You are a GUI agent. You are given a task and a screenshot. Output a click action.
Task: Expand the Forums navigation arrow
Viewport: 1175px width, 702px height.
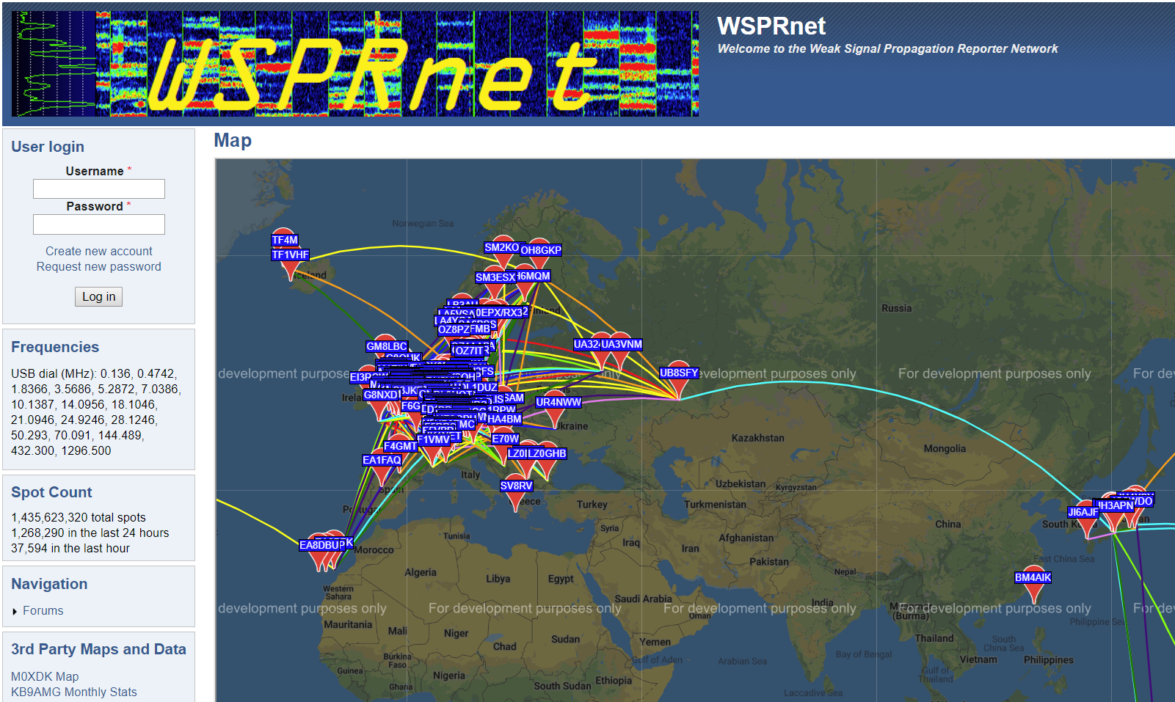(x=15, y=611)
